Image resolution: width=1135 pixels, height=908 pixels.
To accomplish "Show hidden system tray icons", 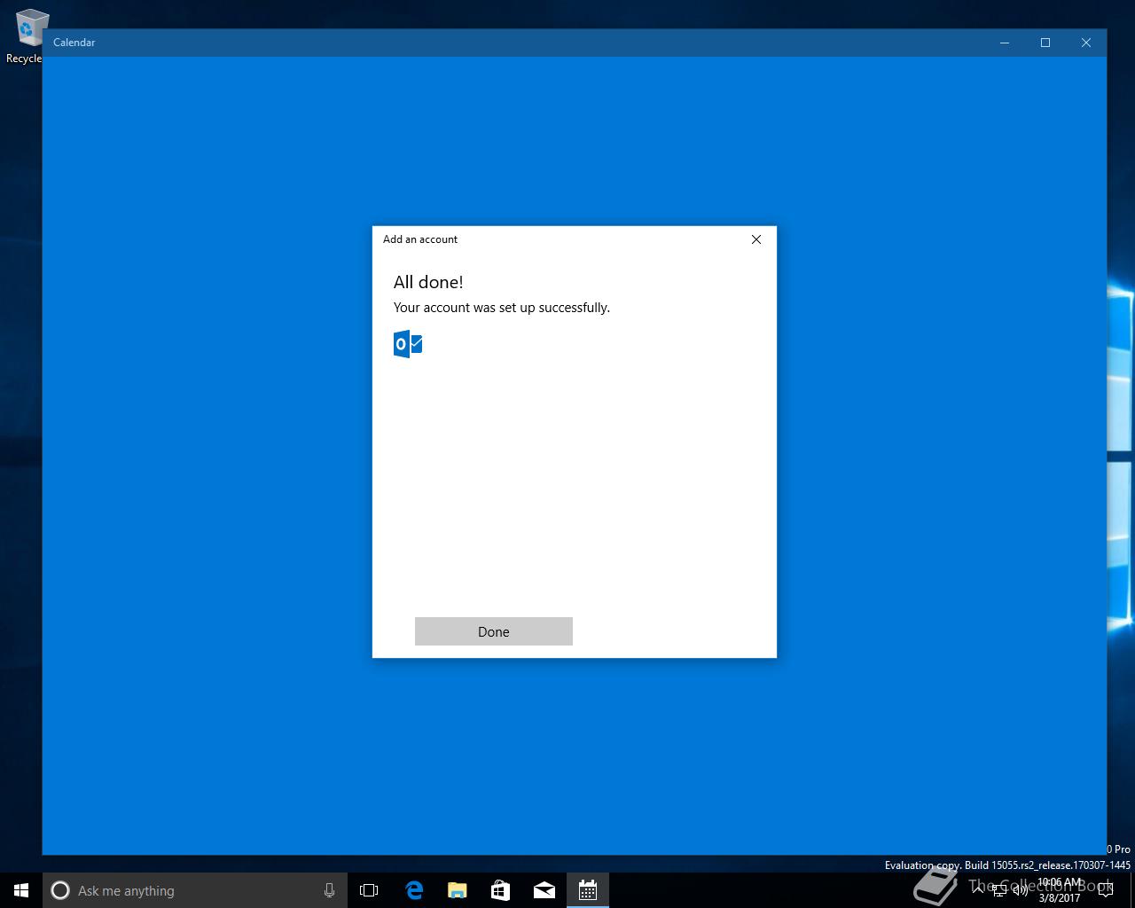I will click(978, 890).
